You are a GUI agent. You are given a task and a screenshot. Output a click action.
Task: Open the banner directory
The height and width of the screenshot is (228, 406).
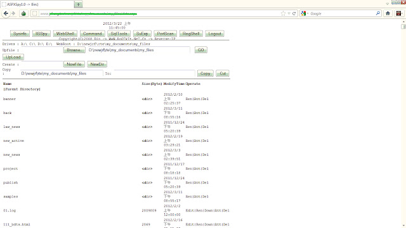10,99
